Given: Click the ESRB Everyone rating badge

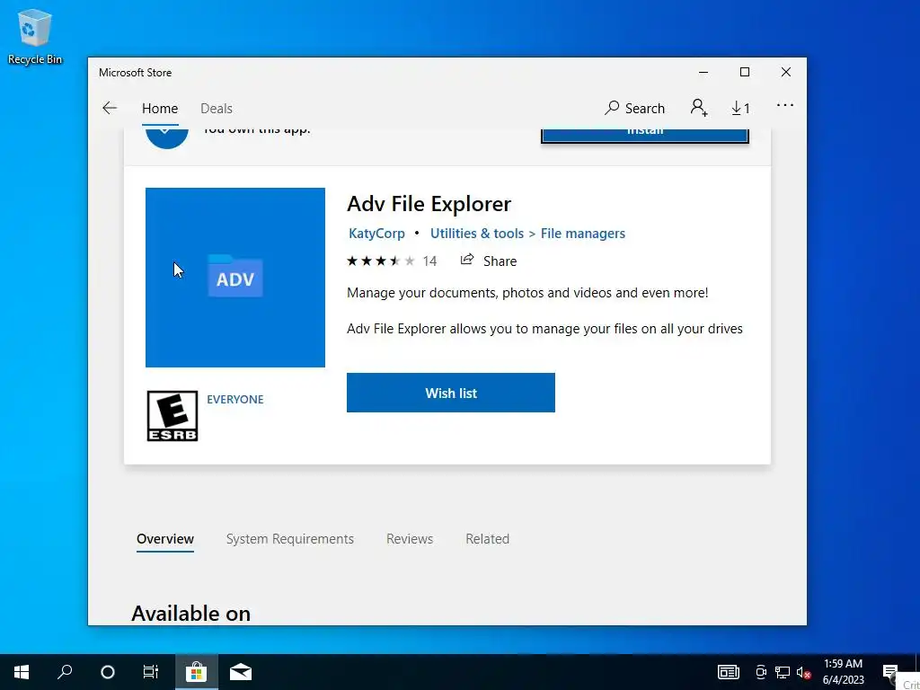Looking at the screenshot, I should tap(172, 416).
